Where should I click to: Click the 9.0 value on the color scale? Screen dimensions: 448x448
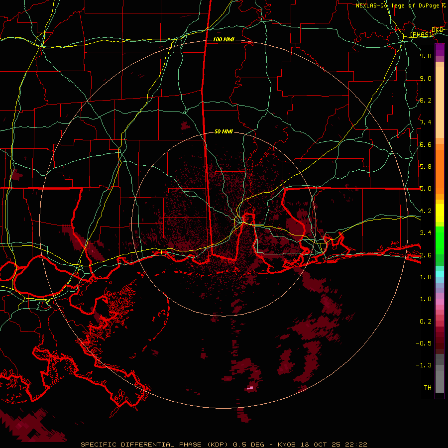click(426, 78)
